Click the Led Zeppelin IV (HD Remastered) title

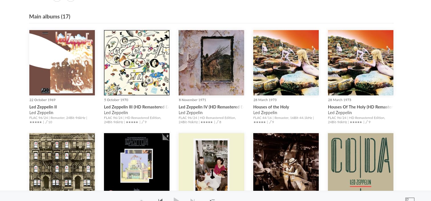[x=211, y=107]
